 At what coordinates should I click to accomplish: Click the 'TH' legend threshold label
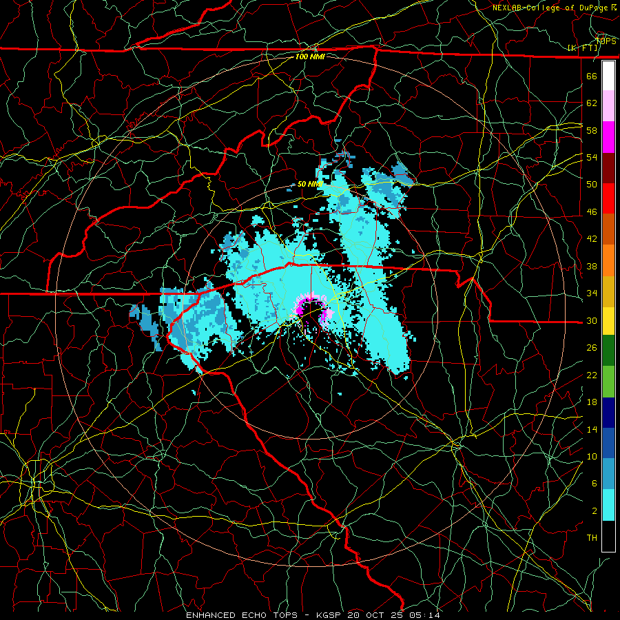point(592,538)
